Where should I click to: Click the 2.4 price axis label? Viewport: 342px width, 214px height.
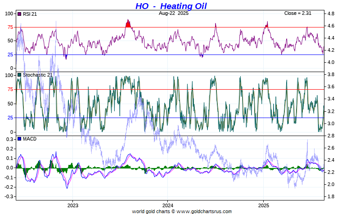tap(331, 160)
